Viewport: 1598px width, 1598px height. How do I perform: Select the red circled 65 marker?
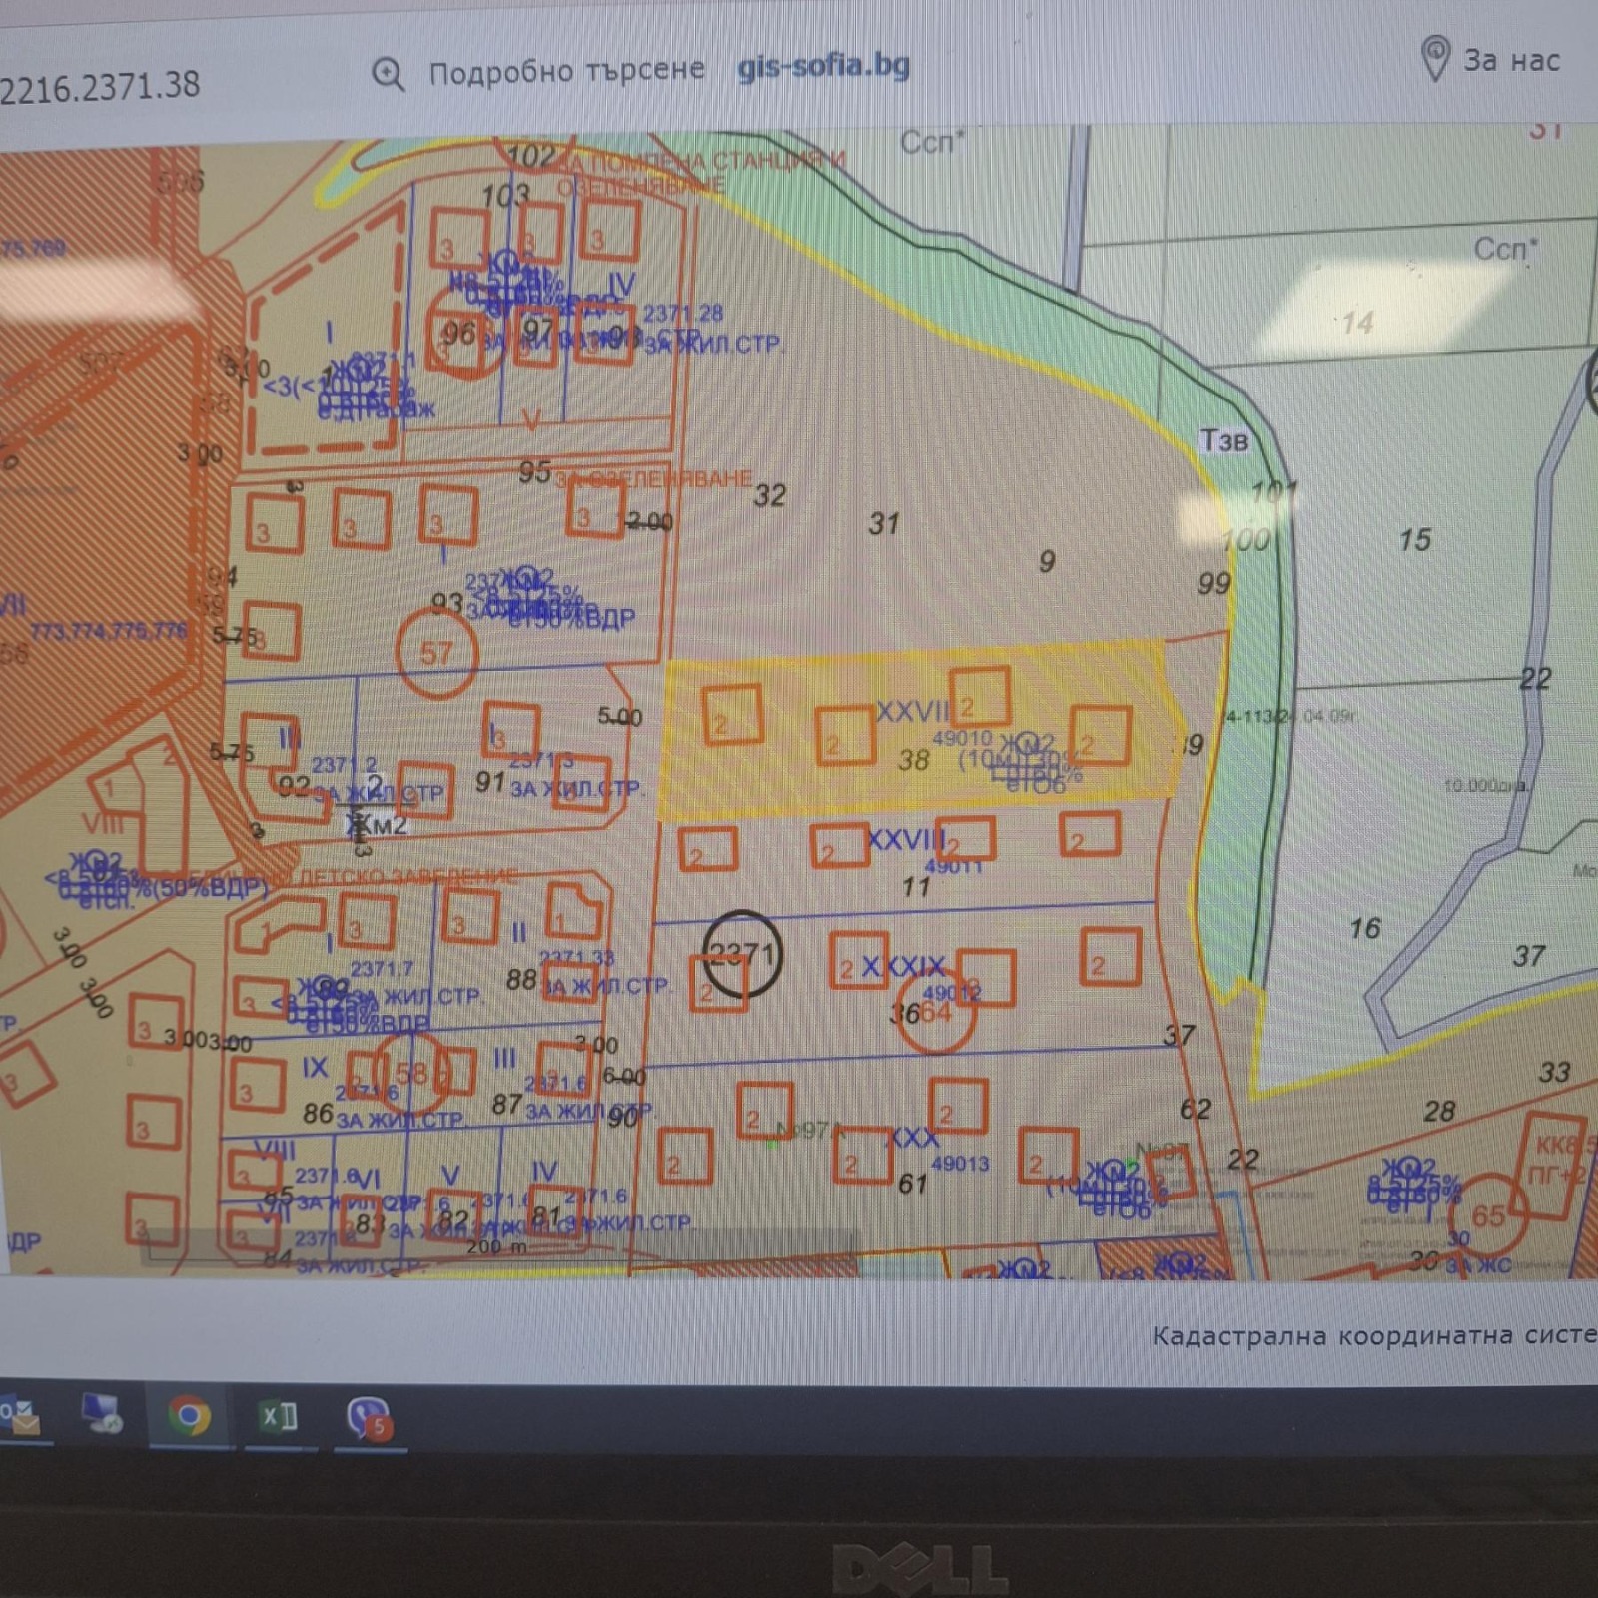coord(1488,1215)
